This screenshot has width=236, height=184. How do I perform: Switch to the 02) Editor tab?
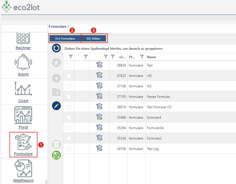tap(93, 38)
